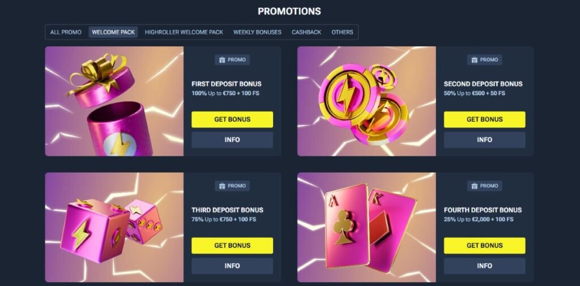Claim the Fourth Deposit Bonus
The width and height of the screenshot is (580, 286).
pos(485,246)
